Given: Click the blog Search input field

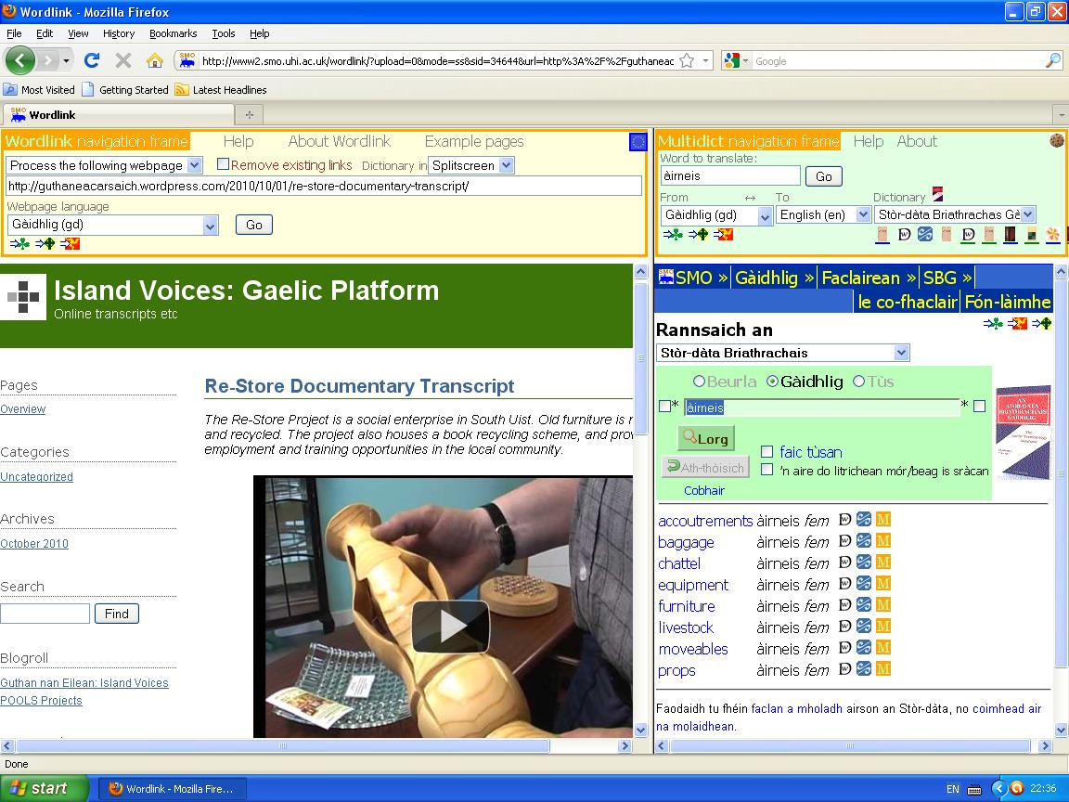Looking at the screenshot, I should (45, 614).
